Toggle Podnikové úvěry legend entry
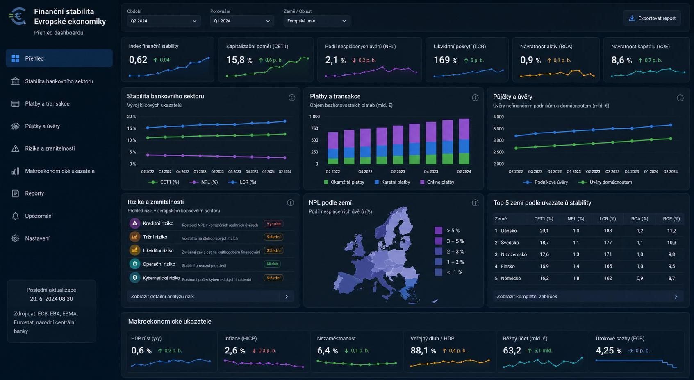The image size is (694, 380). tap(546, 182)
